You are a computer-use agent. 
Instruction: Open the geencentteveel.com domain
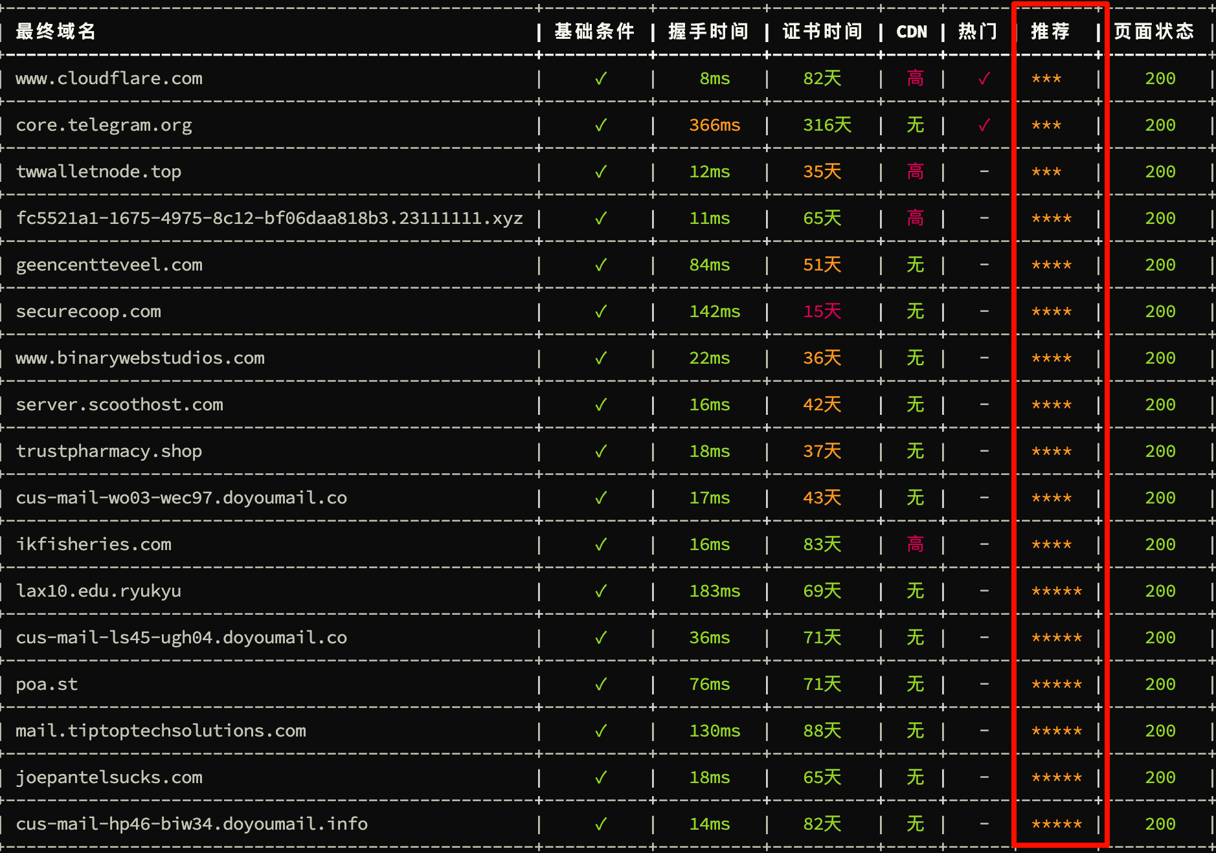tap(109, 265)
